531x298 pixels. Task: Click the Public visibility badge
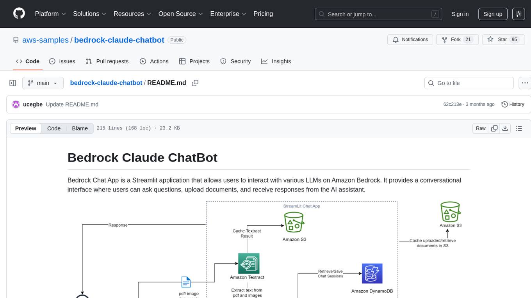[177, 40]
